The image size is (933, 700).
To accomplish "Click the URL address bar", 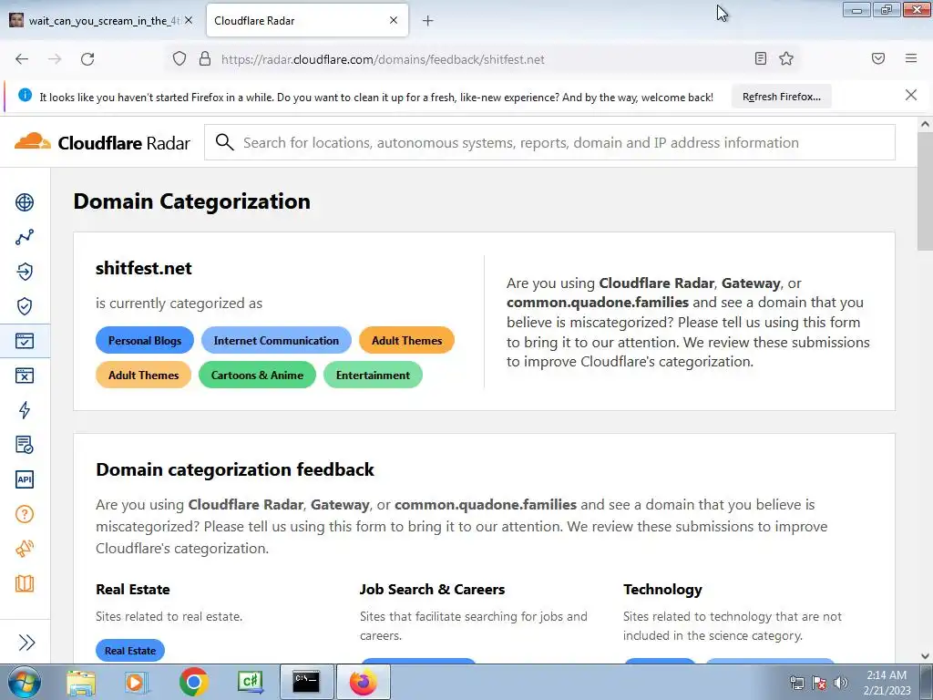I will pyautogui.click(x=482, y=59).
